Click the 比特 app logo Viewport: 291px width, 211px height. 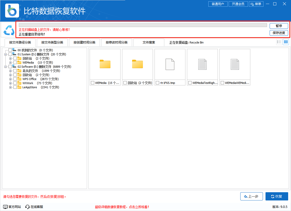point(12,11)
